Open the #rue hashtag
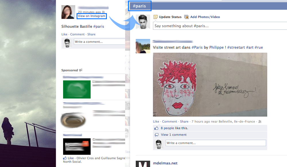 259,48
